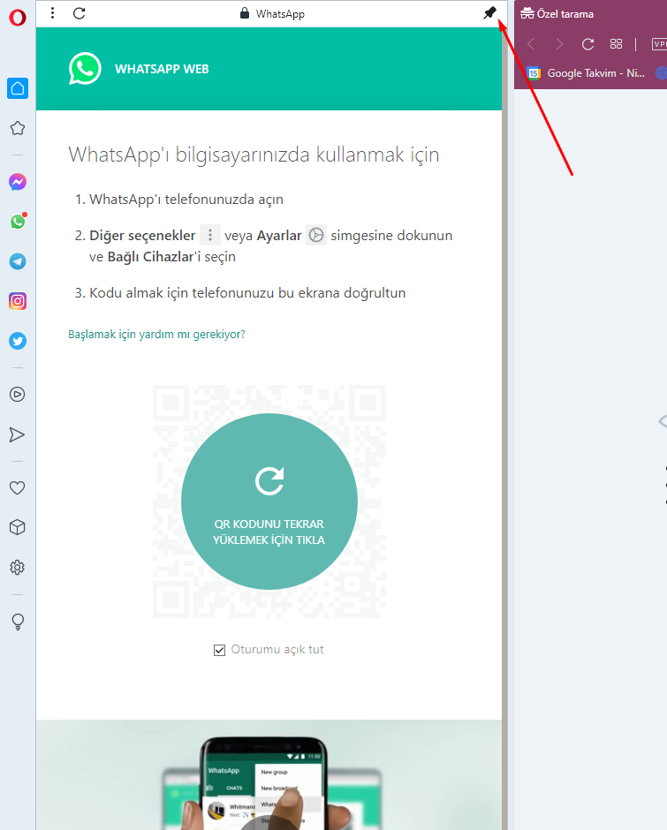Open Extensions cube icon in sidebar

point(18,527)
